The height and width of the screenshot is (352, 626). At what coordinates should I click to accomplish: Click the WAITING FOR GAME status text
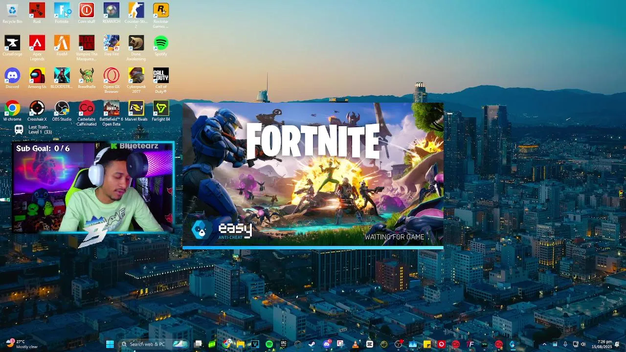point(394,237)
